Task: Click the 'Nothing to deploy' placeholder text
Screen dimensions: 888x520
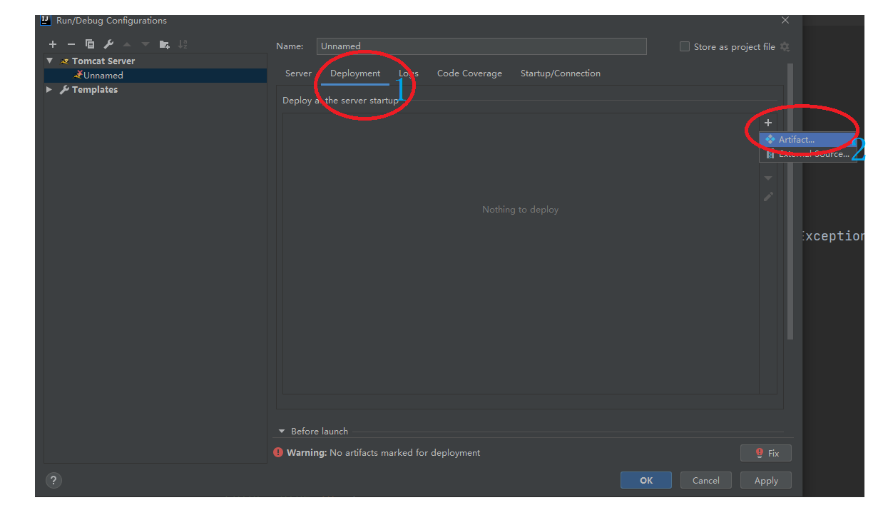Action: click(520, 210)
